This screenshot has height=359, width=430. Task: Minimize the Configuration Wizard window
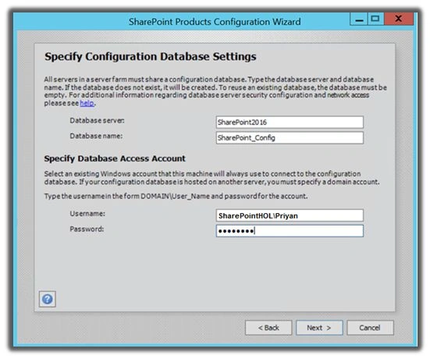359,20
